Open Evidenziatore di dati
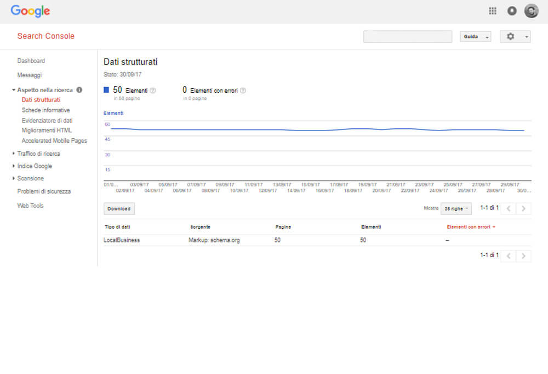Screen dimensions: 548x374 [47, 120]
